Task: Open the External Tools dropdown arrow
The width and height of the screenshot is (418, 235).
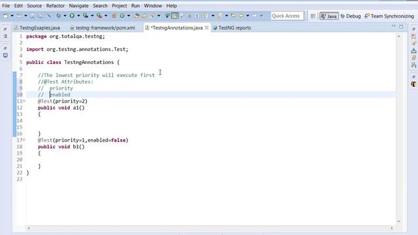Action: 106,16
